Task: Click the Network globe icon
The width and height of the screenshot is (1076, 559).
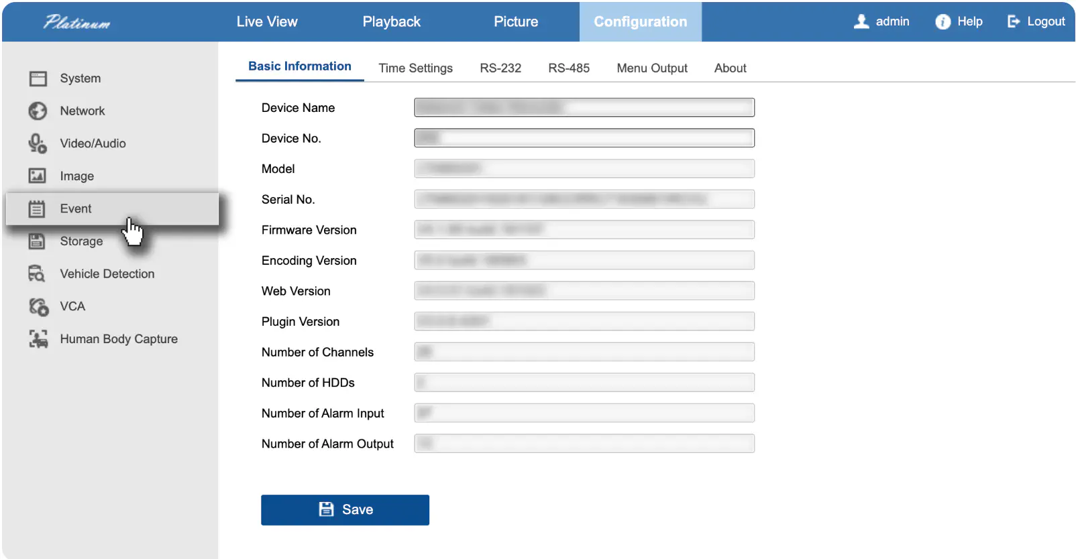Action: [38, 111]
